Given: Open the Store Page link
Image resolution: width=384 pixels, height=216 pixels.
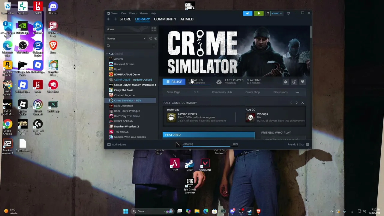Looking at the screenshot, I should (x=173, y=92).
